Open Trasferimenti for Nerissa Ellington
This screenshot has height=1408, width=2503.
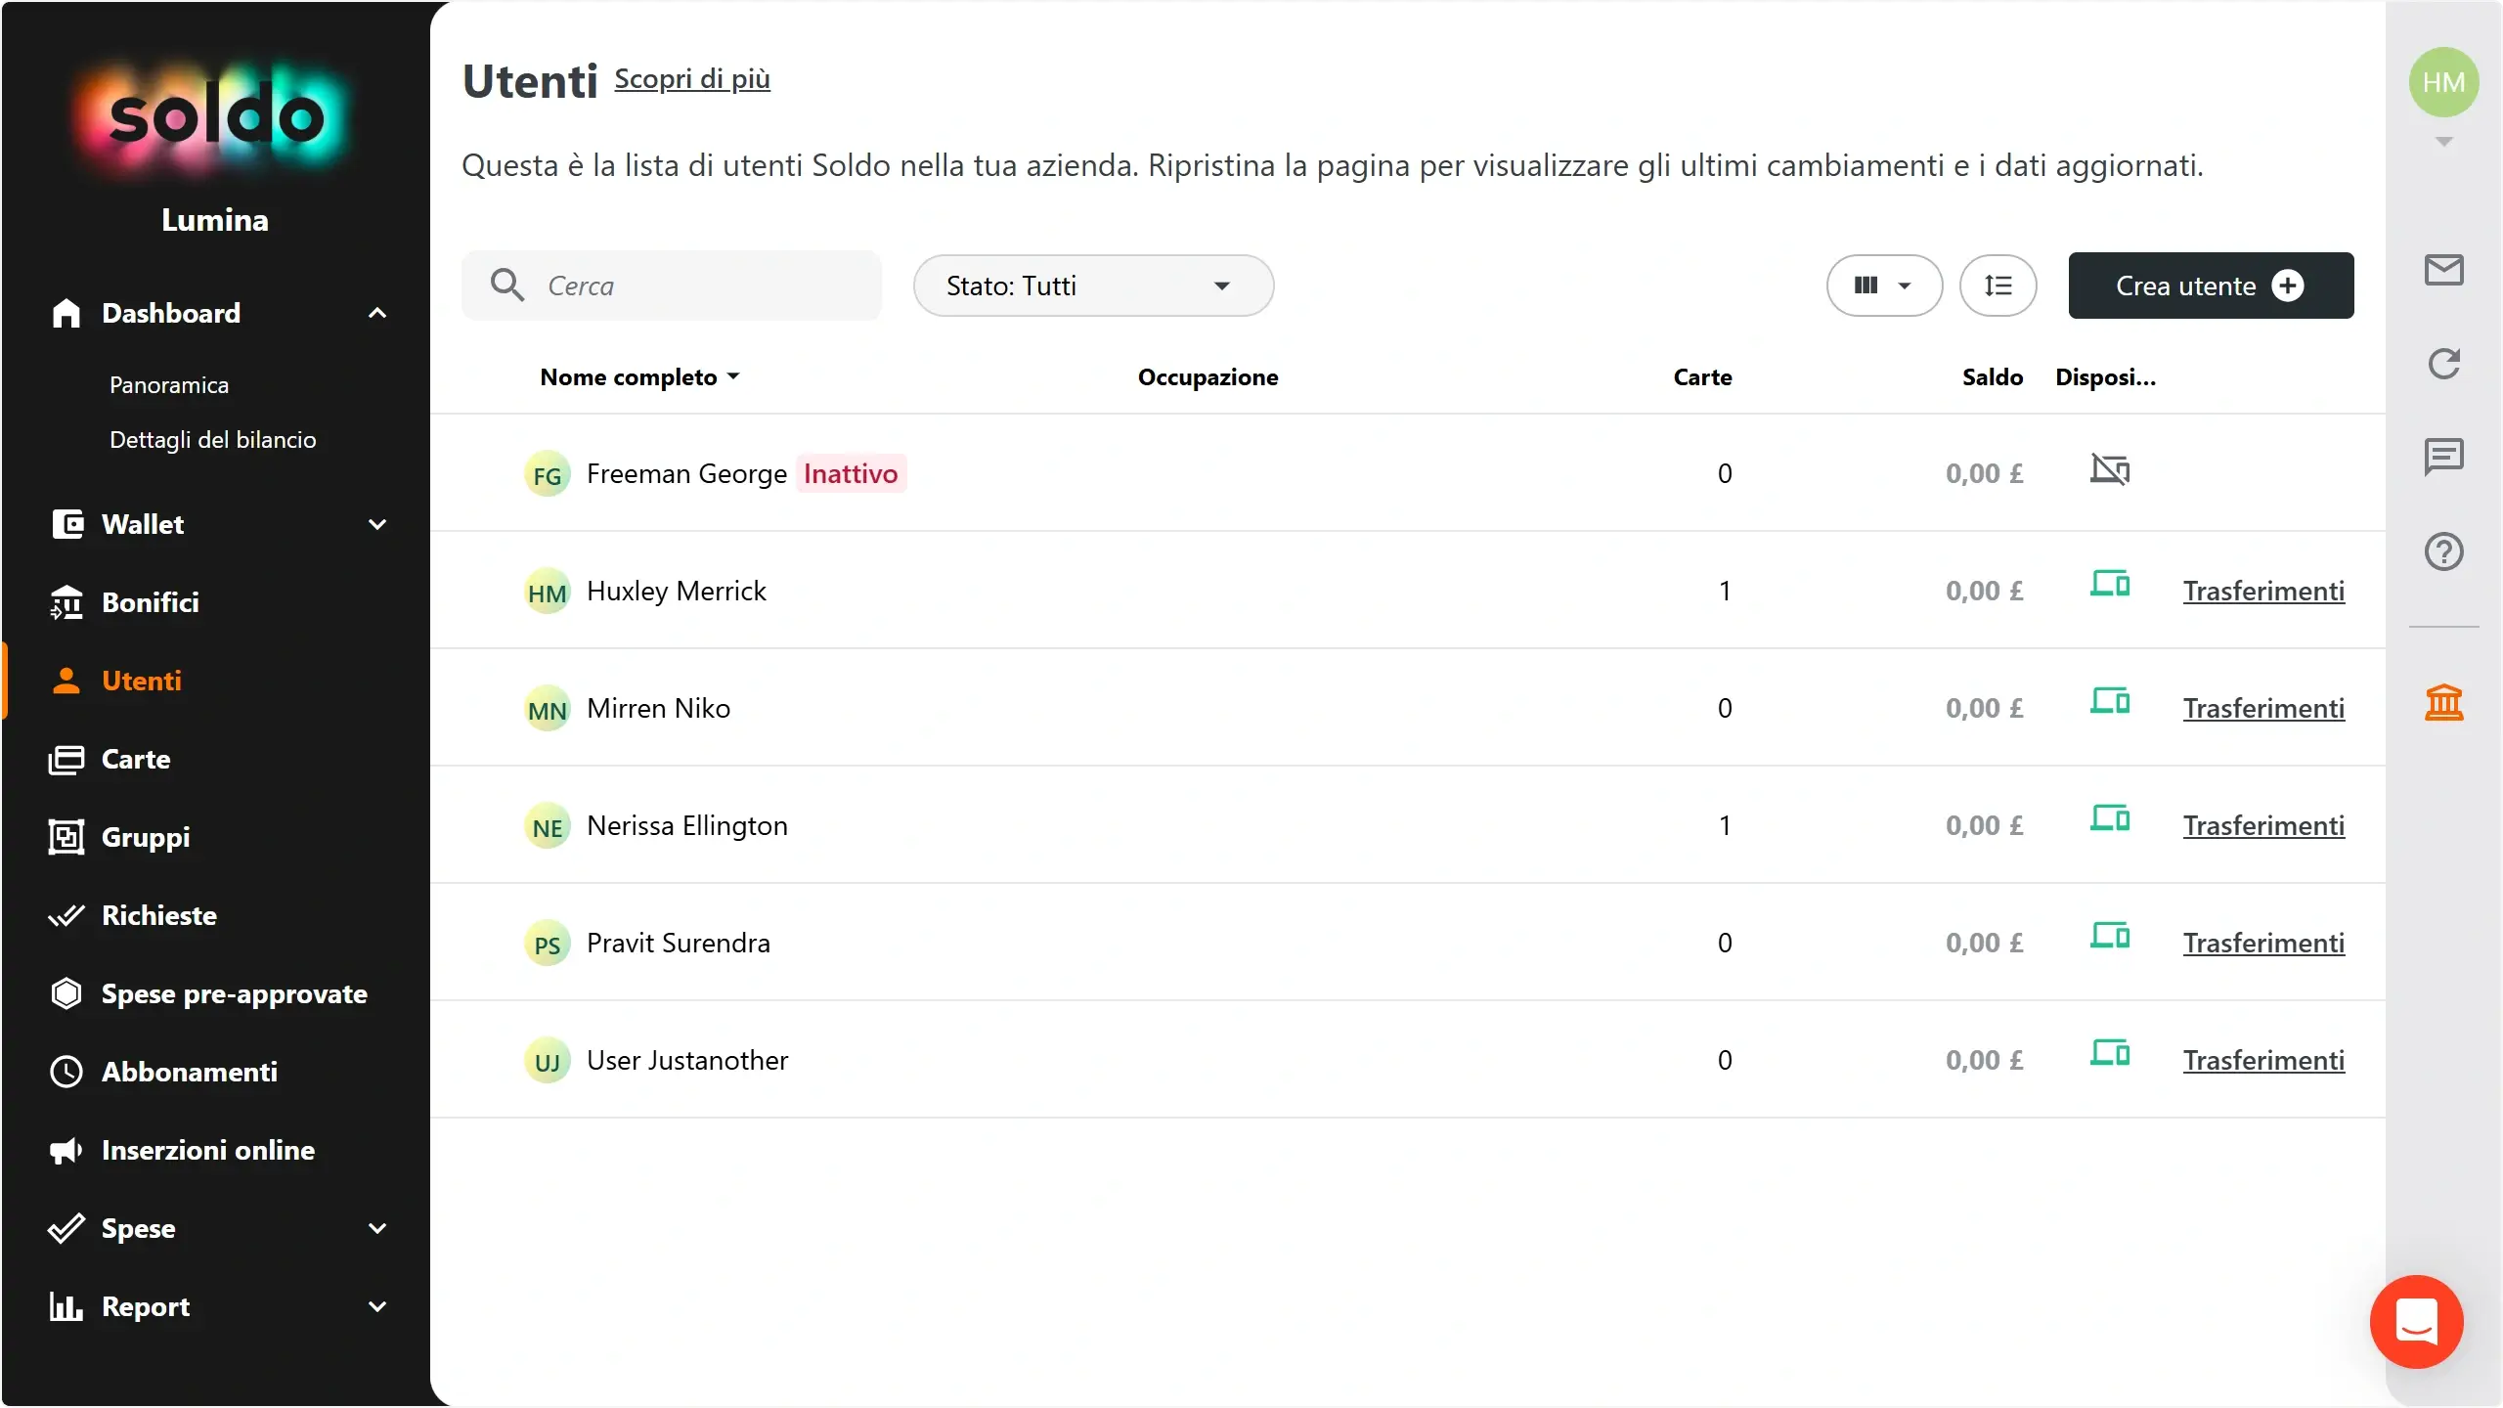pos(2263,825)
